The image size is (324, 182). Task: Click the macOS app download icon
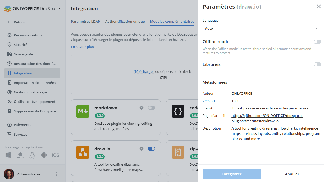[20, 155]
